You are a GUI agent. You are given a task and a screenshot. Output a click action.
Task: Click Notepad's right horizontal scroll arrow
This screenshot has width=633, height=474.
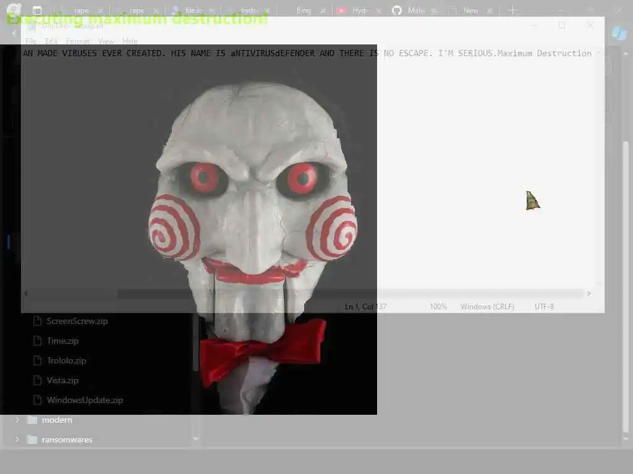589,293
